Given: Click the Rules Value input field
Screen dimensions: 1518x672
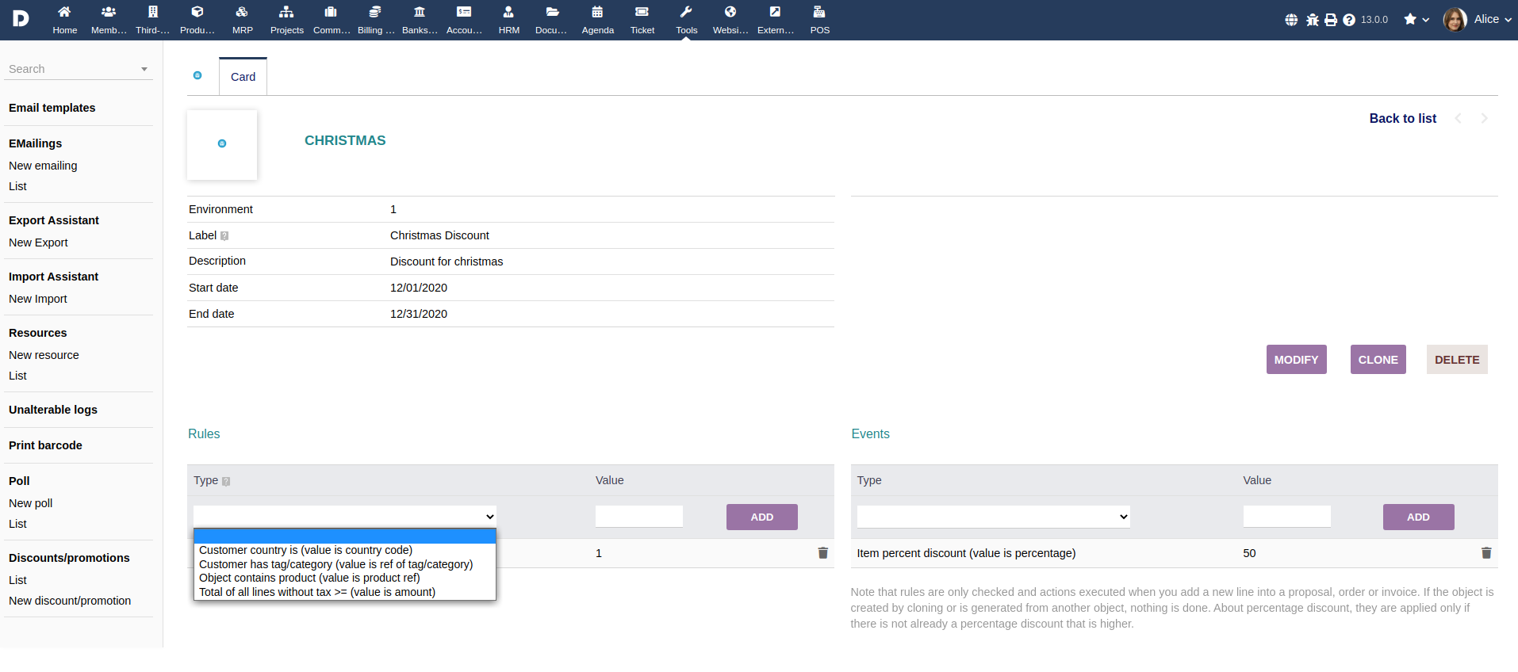Looking at the screenshot, I should 638,517.
